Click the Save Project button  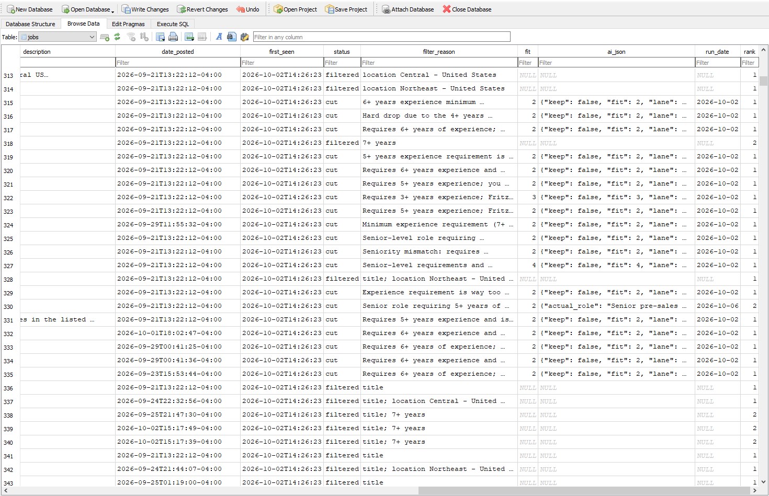(x=346, y=9)
